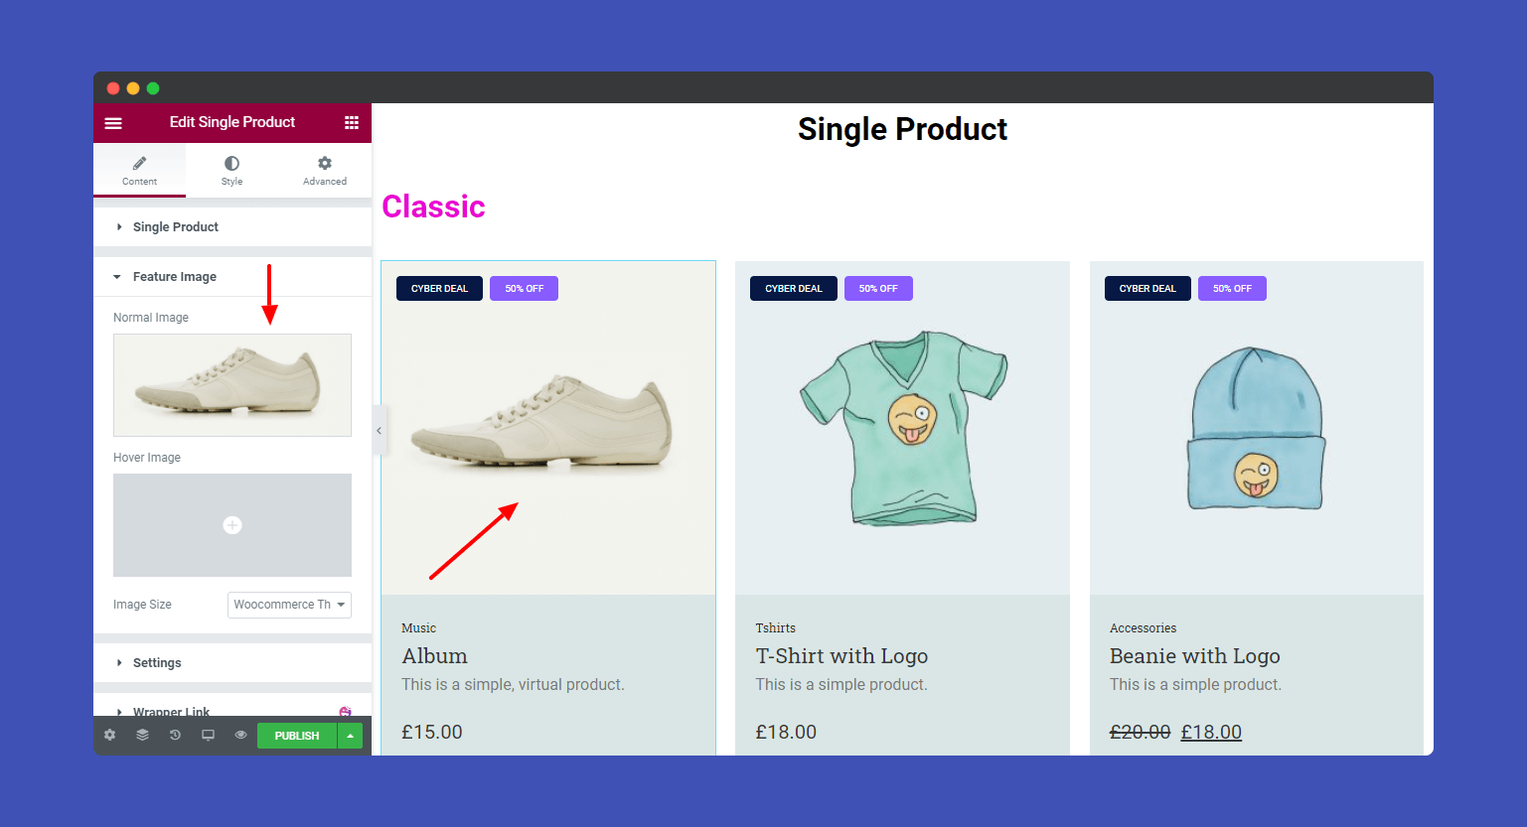Open the save options arrow beside Publish

[x=350, y=735]
